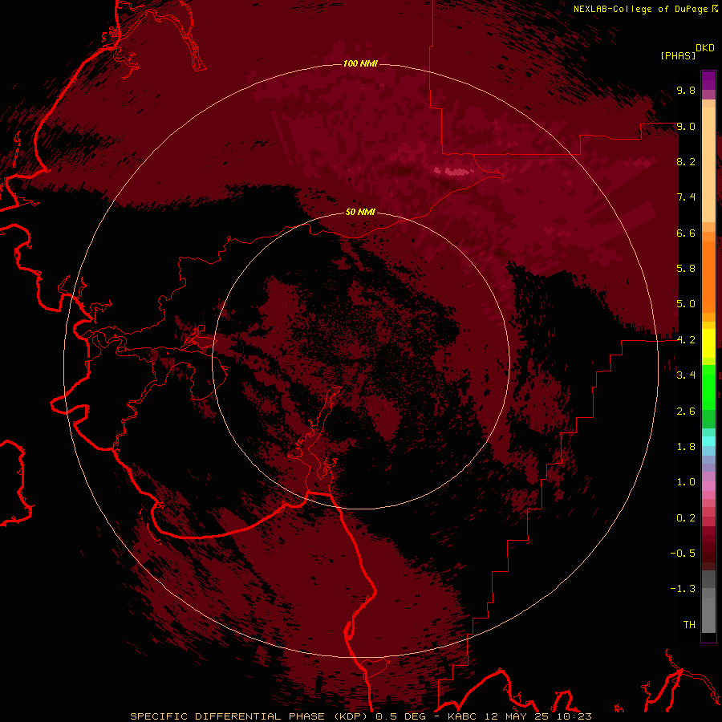This screenshot has height=722, width=722.
Task: Click the 3.4 legend value
Action: [x=686, y=375]
